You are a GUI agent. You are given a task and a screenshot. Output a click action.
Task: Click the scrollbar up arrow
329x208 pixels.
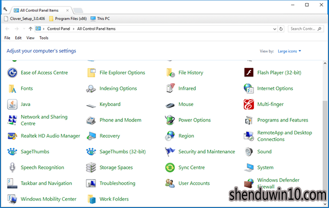coord(325,63)
